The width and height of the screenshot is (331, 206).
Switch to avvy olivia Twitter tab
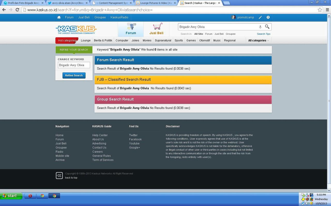pos(68,3)
